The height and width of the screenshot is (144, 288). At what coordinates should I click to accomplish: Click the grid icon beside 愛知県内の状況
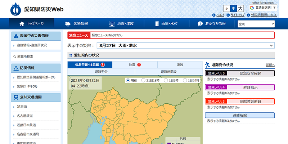71,55
